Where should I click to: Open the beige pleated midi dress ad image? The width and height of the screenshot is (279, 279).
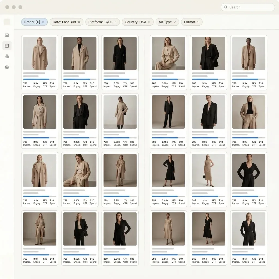168,229
